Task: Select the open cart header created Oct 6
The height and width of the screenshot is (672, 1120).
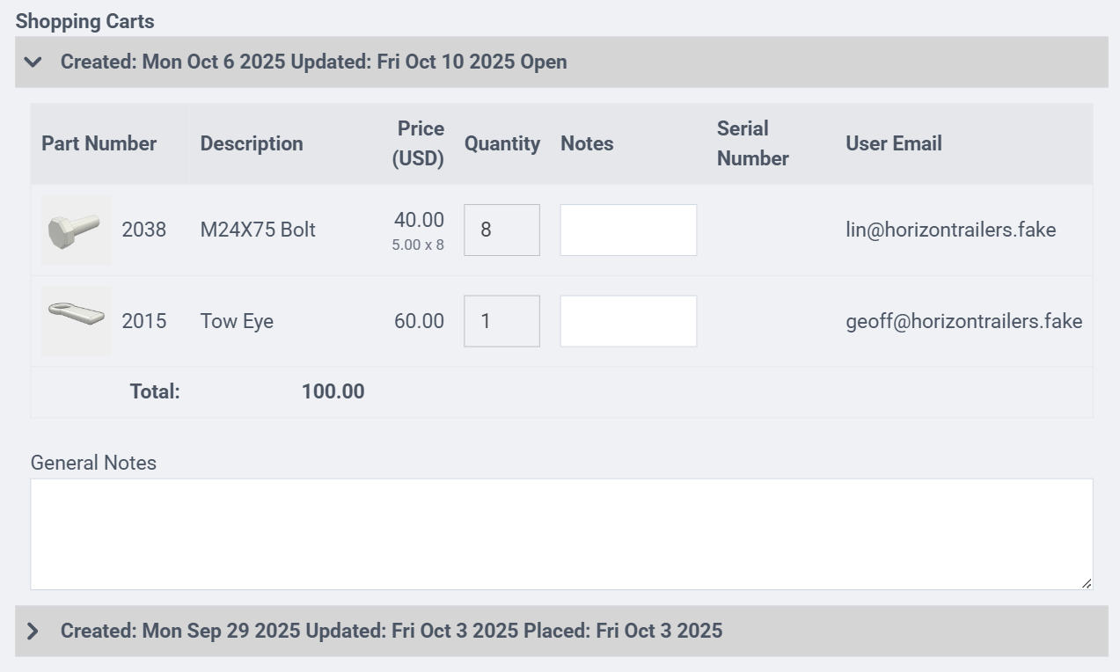Action: coord(313,62)
